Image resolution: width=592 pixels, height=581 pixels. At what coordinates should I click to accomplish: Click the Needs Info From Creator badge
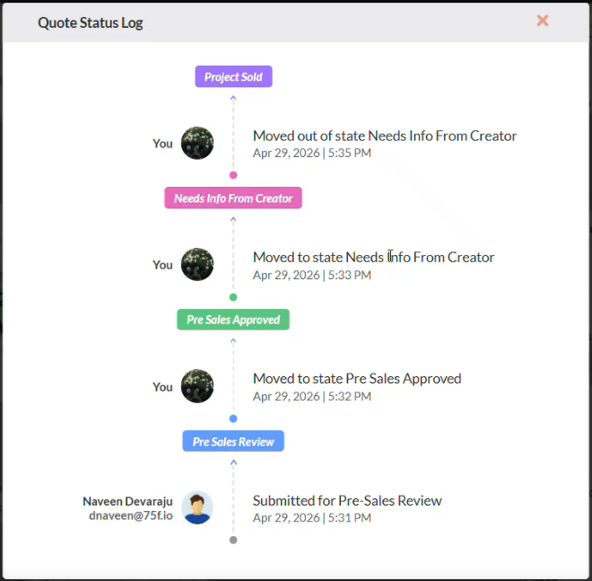233,198
